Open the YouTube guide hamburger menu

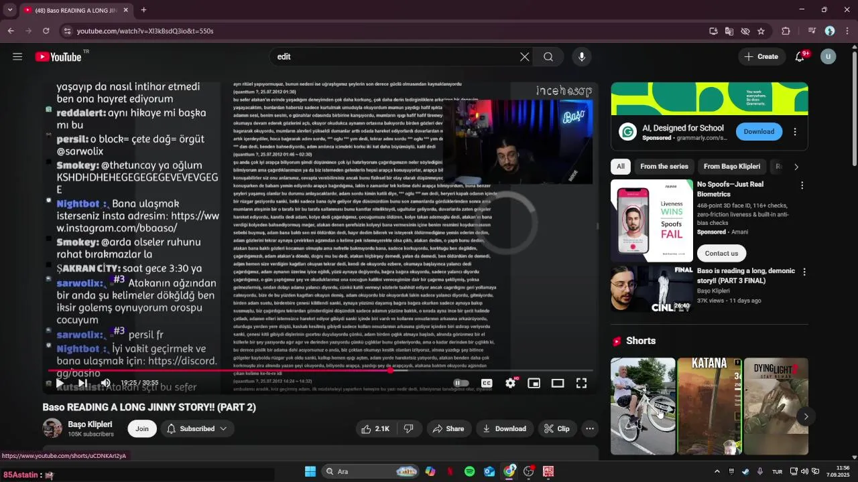(x=17, y=57)
